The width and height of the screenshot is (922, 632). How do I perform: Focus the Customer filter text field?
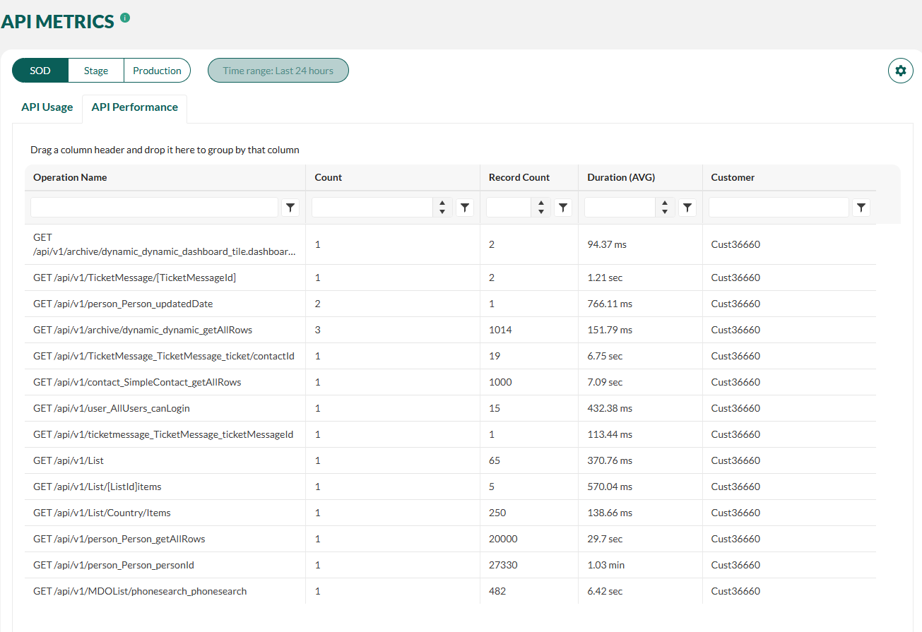coord(779,207)
